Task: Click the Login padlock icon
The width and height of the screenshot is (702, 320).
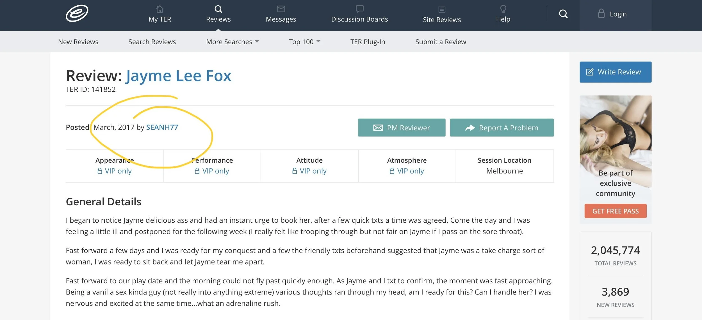Action: pos(601,13)
